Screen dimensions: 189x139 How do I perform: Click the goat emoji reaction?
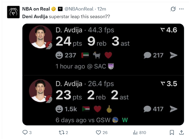(x=96, y=55)
